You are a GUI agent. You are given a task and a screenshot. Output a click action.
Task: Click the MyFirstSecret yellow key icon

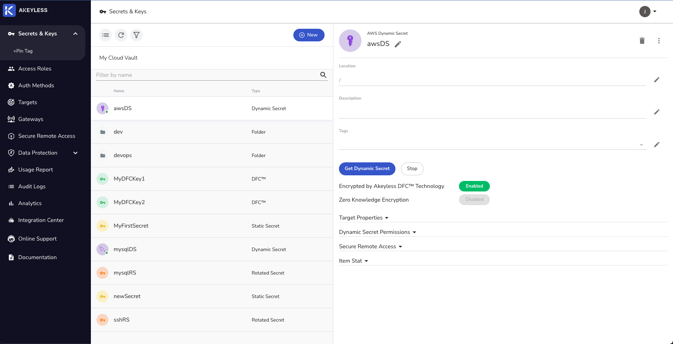[x=102, y=226]
